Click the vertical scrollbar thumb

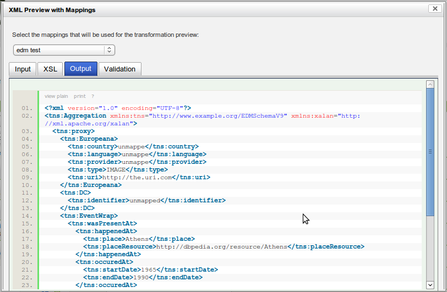point(430,152)
